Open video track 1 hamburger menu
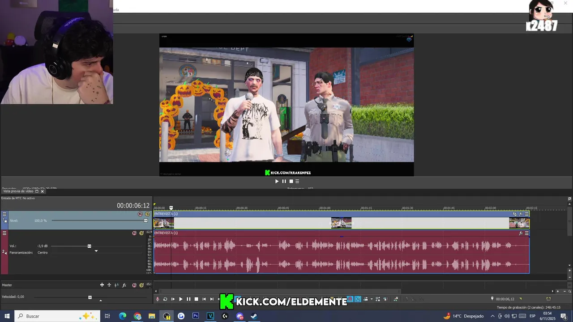The height and width of the screenshot is (322, 573). [4, 214]
